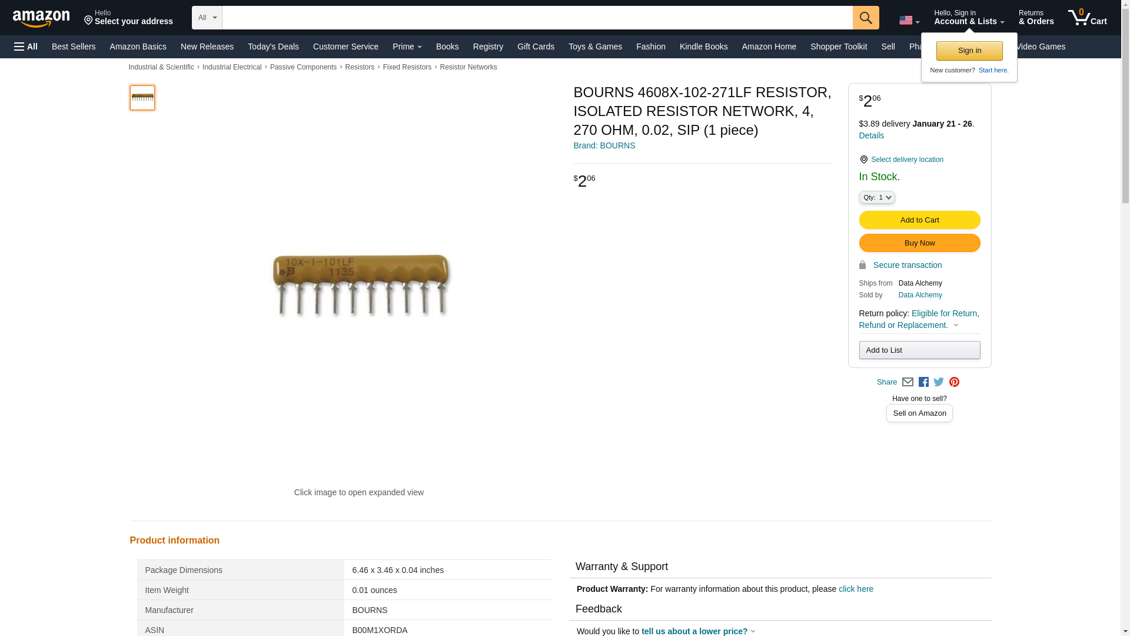This screenshot has width=1130, height=636.
Task: Click the Buy Now button
Action: [x=919, y=243]
